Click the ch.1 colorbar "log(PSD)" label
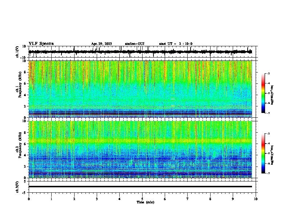The height and width of the screenshot is (223, 288). (x=272, y=95)
